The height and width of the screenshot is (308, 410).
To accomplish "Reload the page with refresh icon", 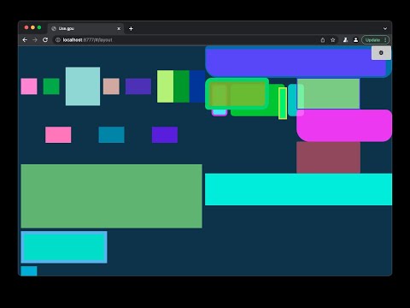I will tap(45, 40).
